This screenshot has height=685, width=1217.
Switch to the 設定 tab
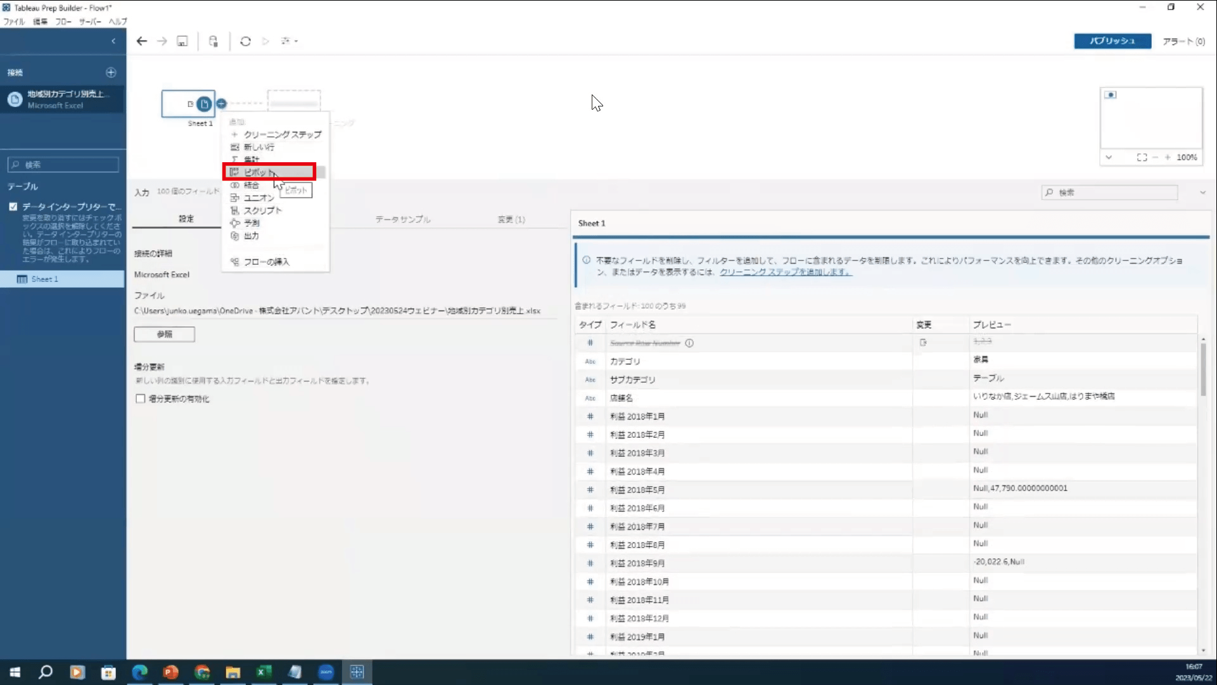coord(186,219)
